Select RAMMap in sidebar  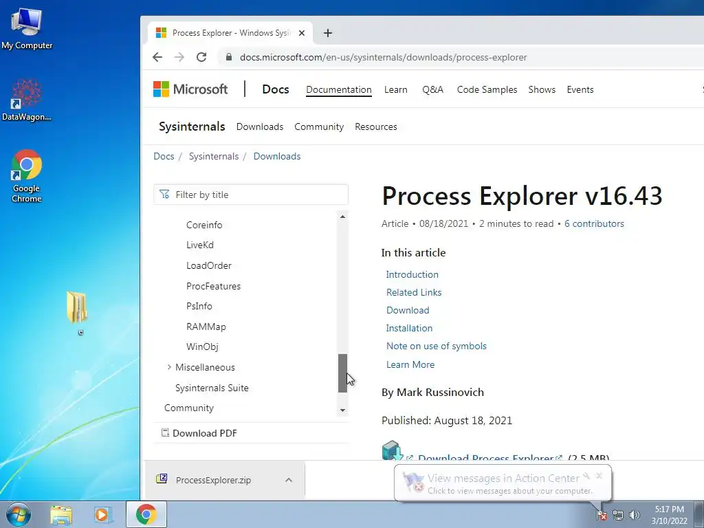(206, 327)
